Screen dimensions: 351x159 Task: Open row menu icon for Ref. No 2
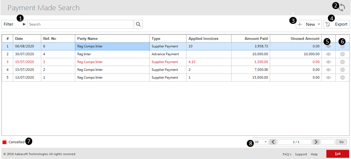342,70
